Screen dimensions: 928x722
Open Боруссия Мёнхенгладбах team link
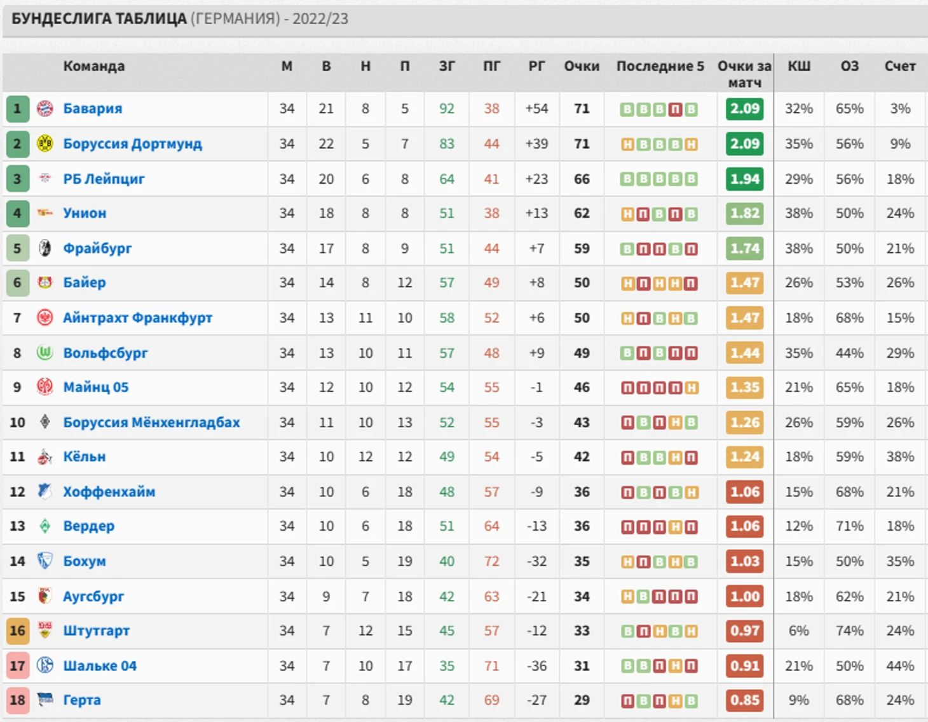[x=151, y=423]
